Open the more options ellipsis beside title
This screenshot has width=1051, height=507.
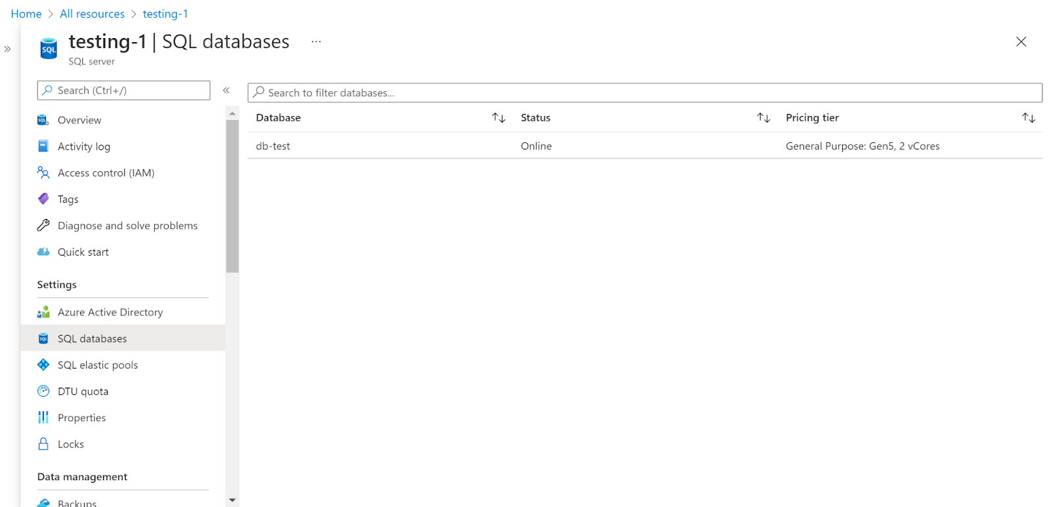[x=316, y=41]
